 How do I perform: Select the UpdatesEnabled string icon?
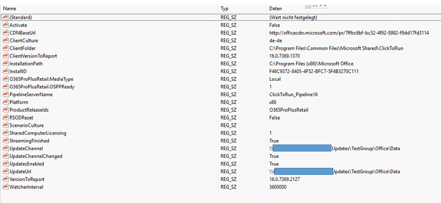[x=5, y=164]
